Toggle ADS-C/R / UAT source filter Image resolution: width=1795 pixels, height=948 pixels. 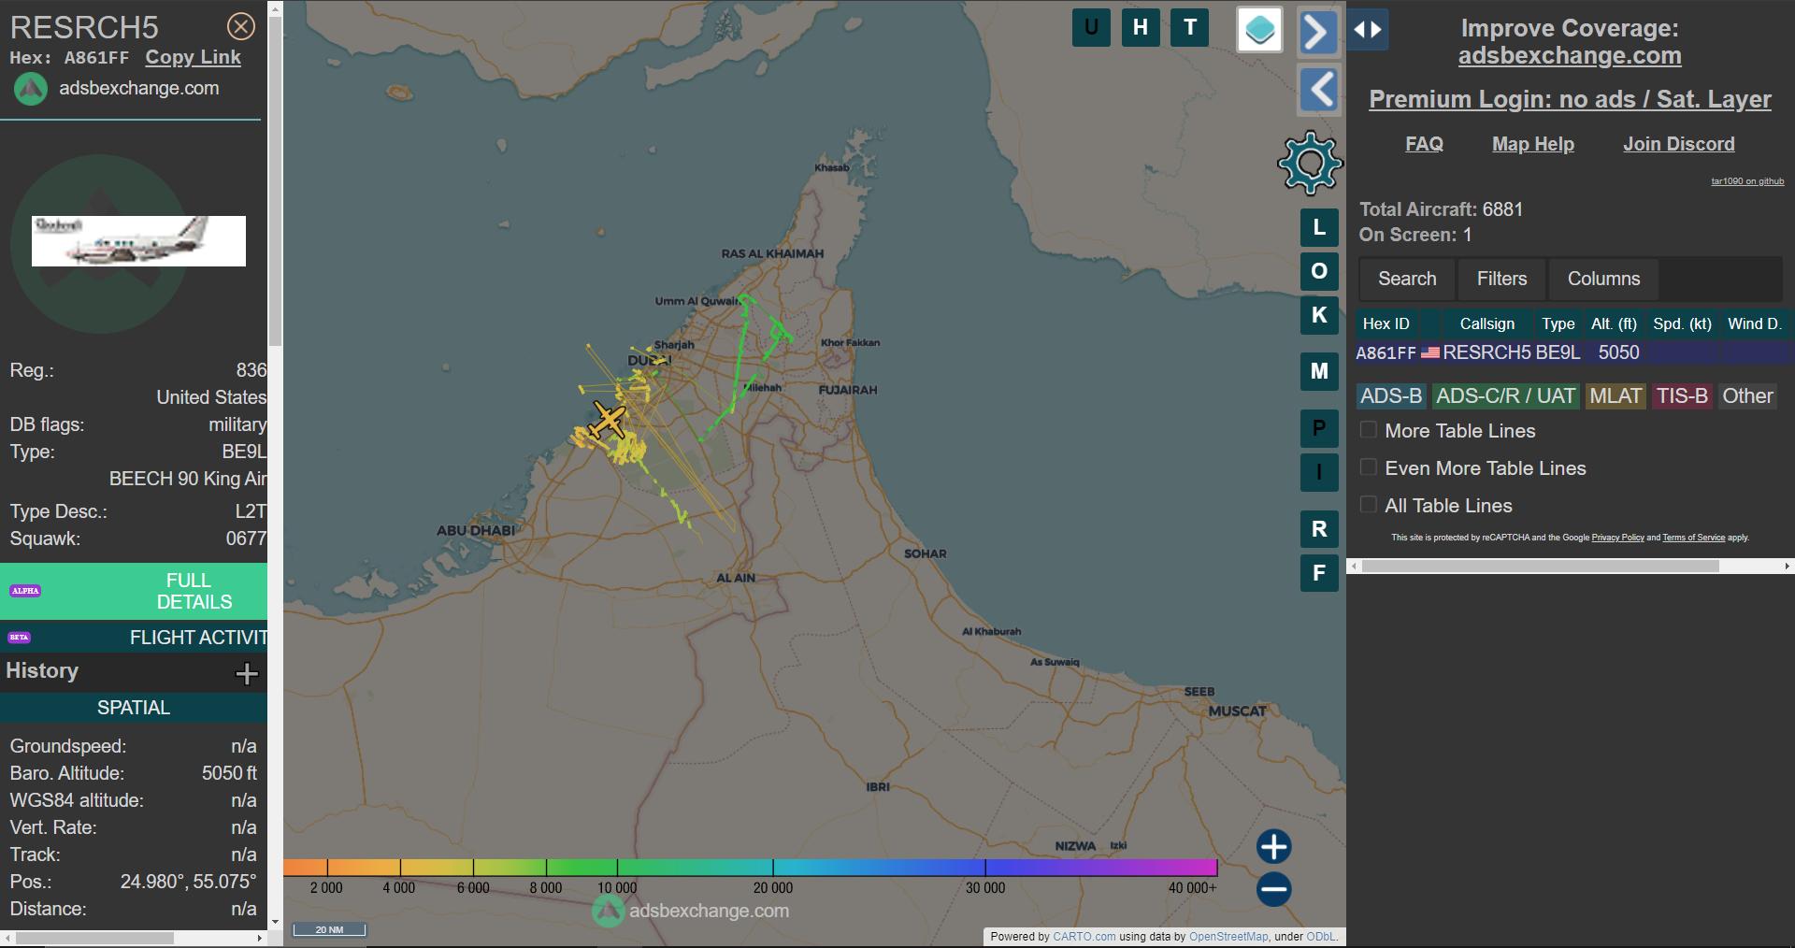[x=1505, y=395]
